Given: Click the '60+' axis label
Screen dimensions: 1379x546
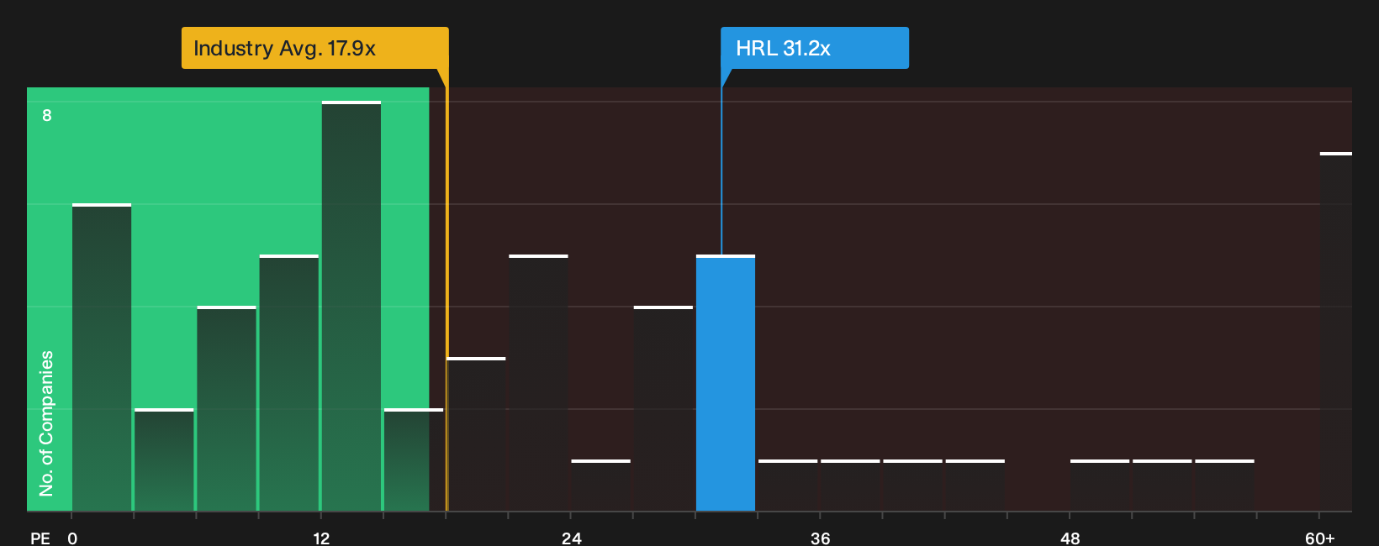Looking at the screenshot, I should click(x=1320, y=538).
